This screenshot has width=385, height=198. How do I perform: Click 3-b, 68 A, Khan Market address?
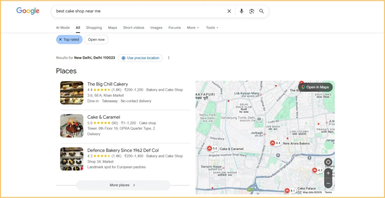[x=106, y=95]
